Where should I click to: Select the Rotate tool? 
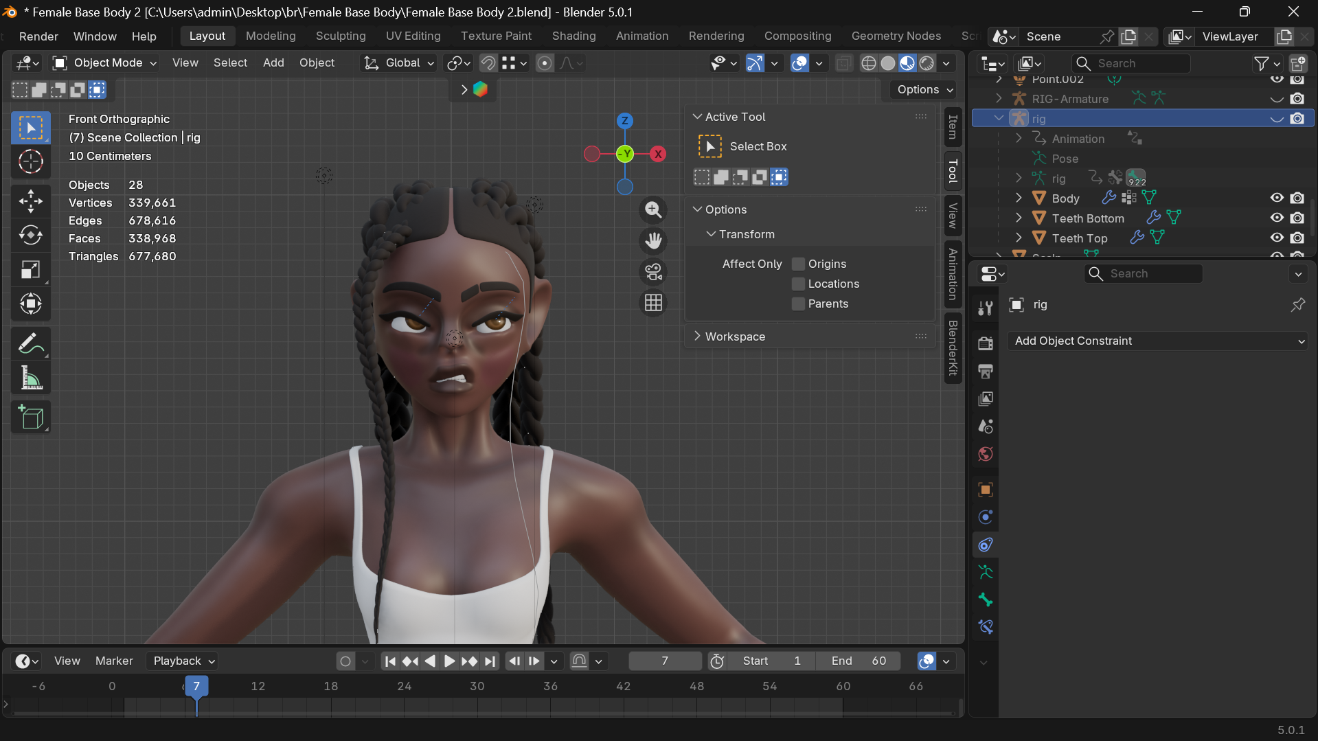31,236
